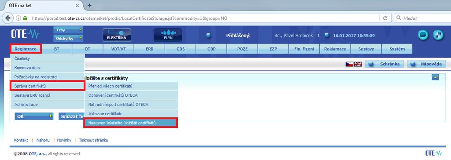Image resolution: width=451 pixels, height=160 pixels.
Task: Switch language to Czech flag
Action: point(349,64)
